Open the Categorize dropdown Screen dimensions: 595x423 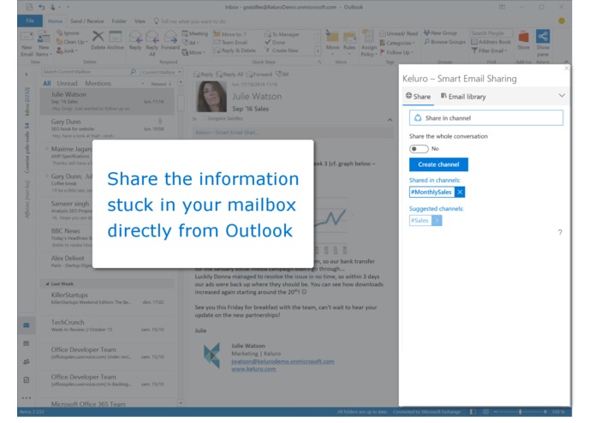tap(397, 43)
